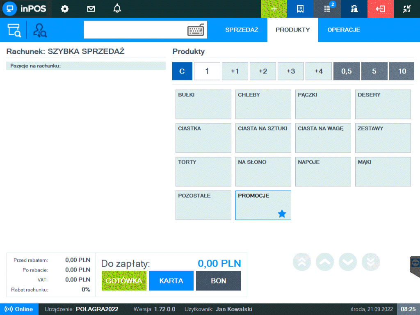Open messages with the envelope icon

(x=91, y=9)
